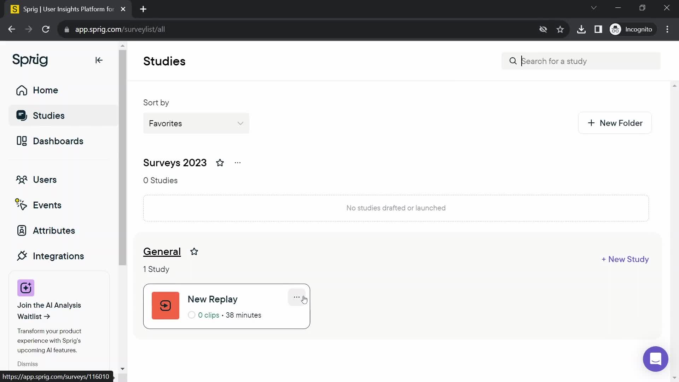The image size is (679, 382).
Task: Toggle favorite star on General folder
Action: tap(195, 251)
